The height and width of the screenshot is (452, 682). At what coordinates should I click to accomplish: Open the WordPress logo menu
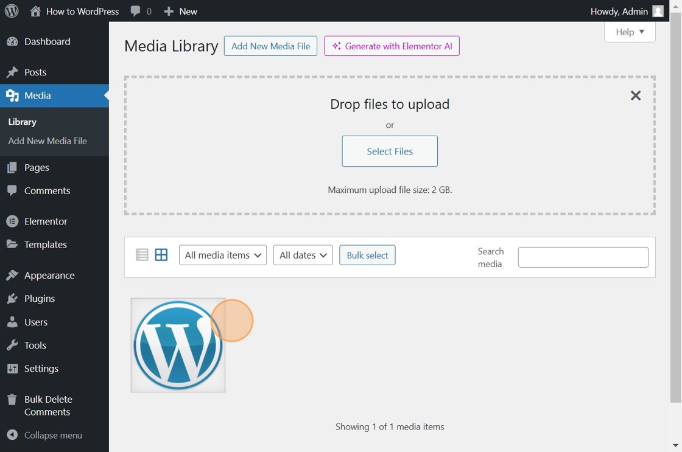12,11
